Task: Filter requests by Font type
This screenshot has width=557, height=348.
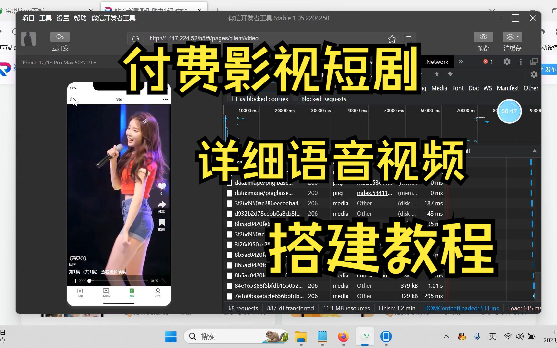Action: click(x=458, y=88)
